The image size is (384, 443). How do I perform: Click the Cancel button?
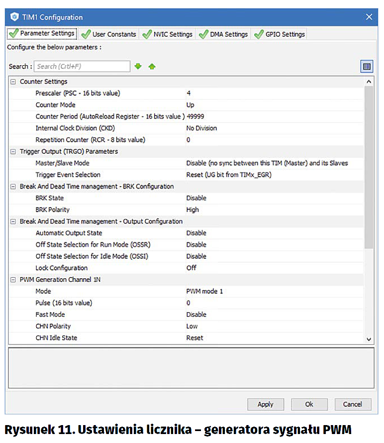353,404
